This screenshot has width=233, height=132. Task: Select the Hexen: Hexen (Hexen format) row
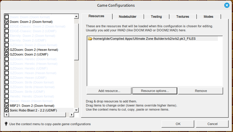click(31, 101)
